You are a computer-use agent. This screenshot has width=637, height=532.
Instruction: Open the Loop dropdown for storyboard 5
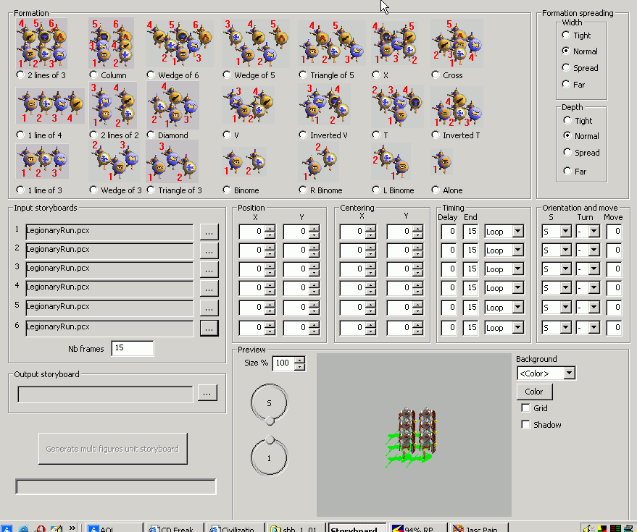[517, 308]
